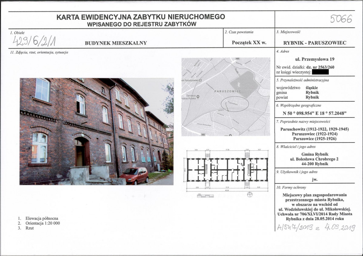363x256 pixels.
Task: Click the label '10. Formy ochrony'
Action: [x=291, y=188]
